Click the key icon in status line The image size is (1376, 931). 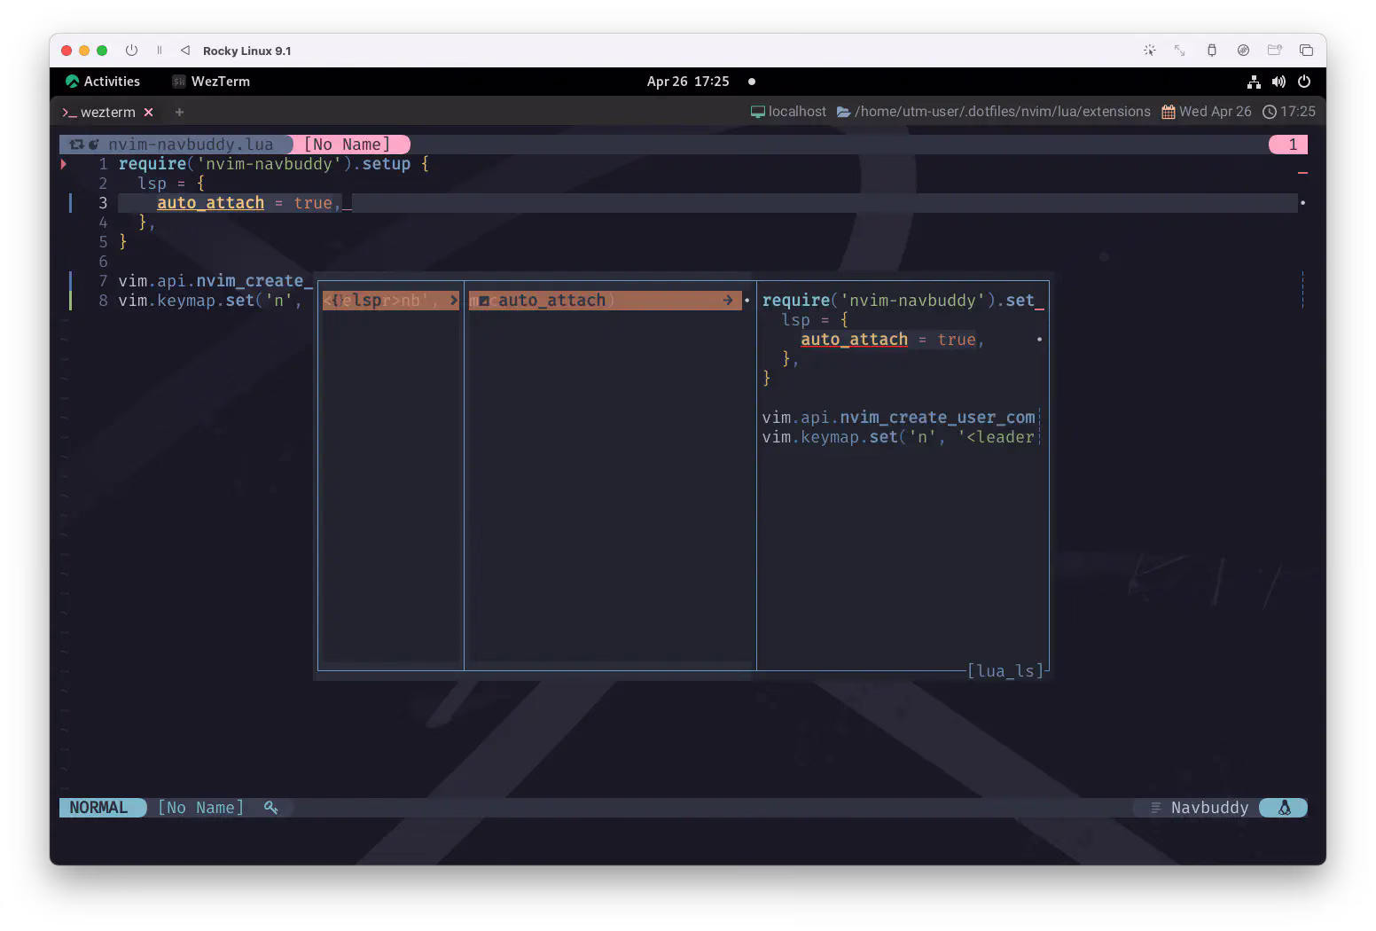270,808
